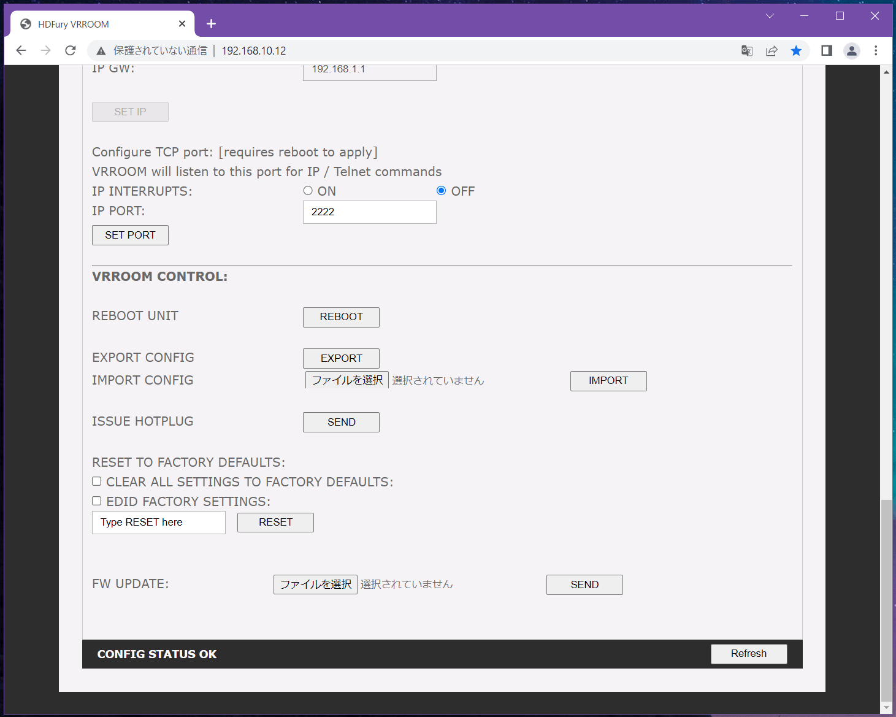Open the user profile avatar icon
Viewport: 896px width, 717px height.
[852, 51]
